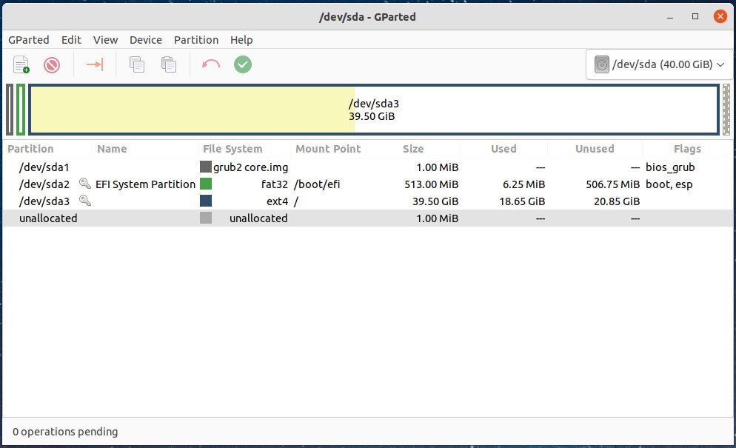Select the /dev/sda3 partition name cell
736x448 pixels.
(44, 201)
